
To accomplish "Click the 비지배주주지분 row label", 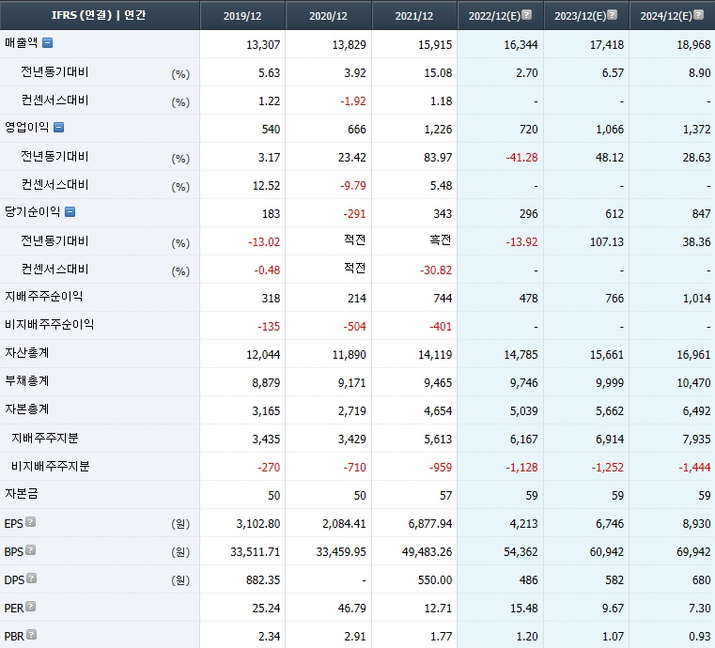I will coord(50,466).
